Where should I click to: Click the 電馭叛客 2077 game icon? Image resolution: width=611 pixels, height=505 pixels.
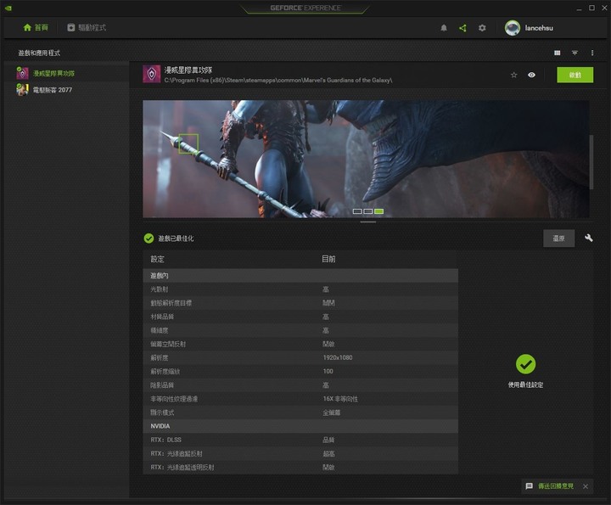(x=22, y=90)
